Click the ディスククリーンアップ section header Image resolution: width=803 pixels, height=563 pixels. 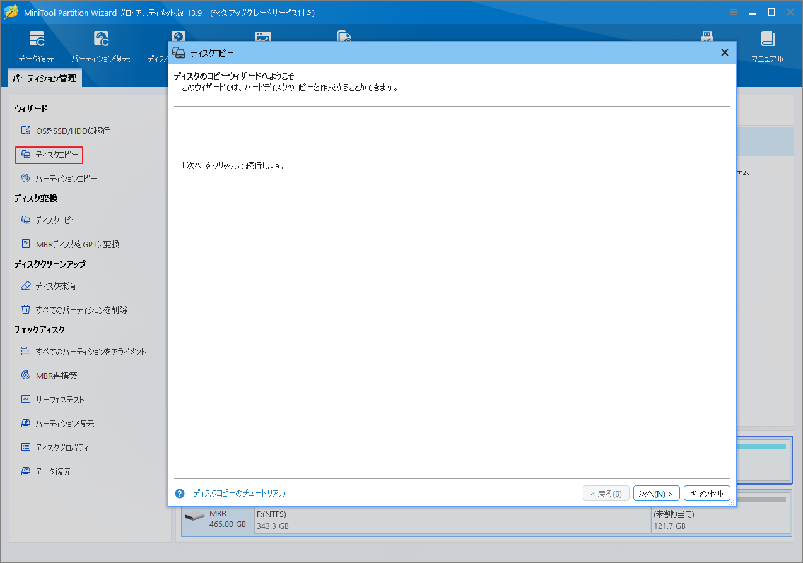click(x=50, y=264)
